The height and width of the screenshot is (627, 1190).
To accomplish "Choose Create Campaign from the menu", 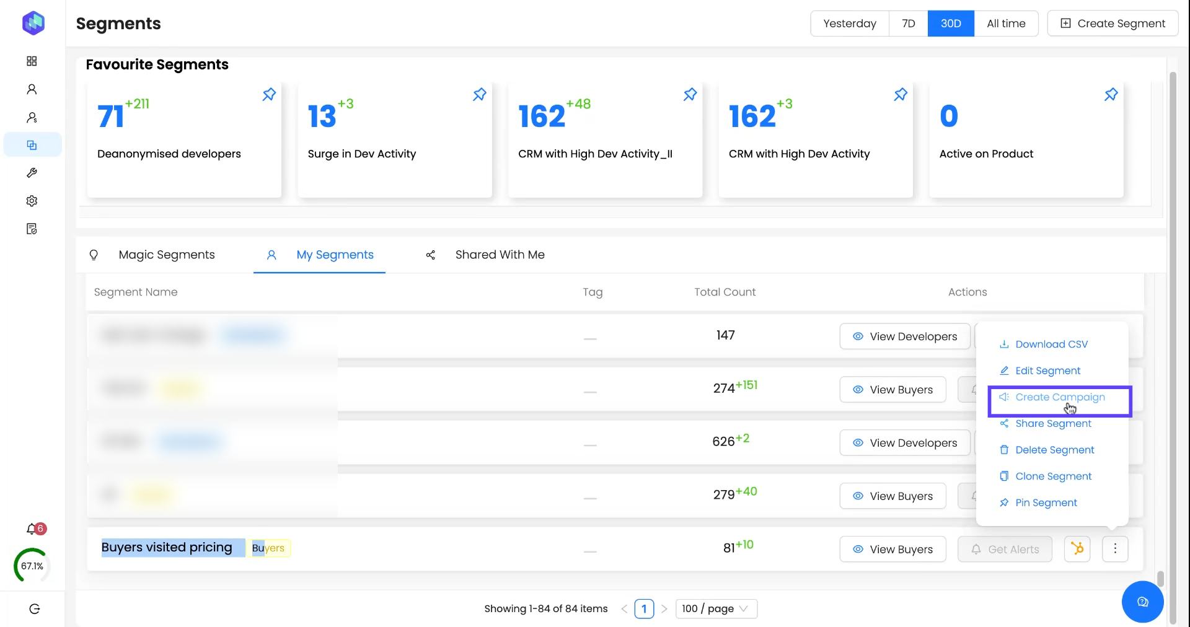I will 1059,397.
